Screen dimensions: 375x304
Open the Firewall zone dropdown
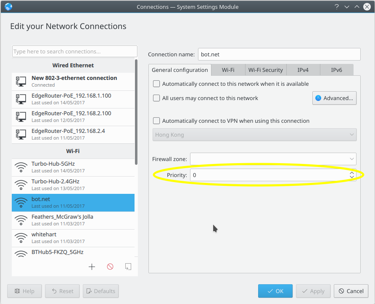point(273,159)
